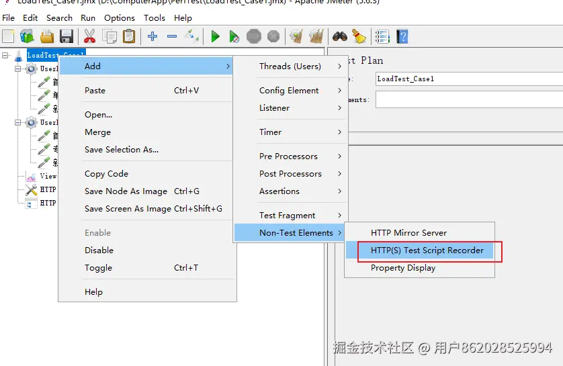Open the Tools menu
The image size is (563, 366).
tap(155, 18)
